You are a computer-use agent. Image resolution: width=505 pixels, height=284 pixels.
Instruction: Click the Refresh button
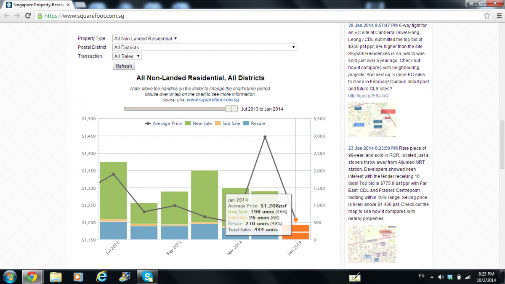click(x=124, y=66)
